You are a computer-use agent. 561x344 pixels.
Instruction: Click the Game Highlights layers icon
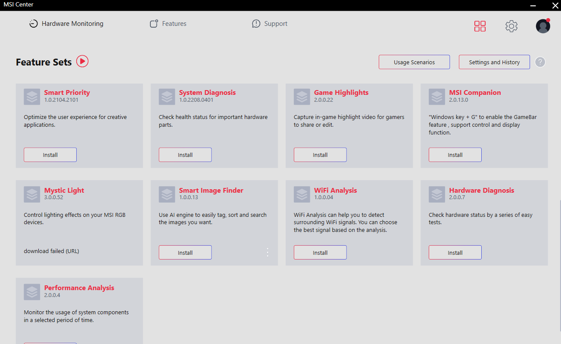[x=302, y=97]
